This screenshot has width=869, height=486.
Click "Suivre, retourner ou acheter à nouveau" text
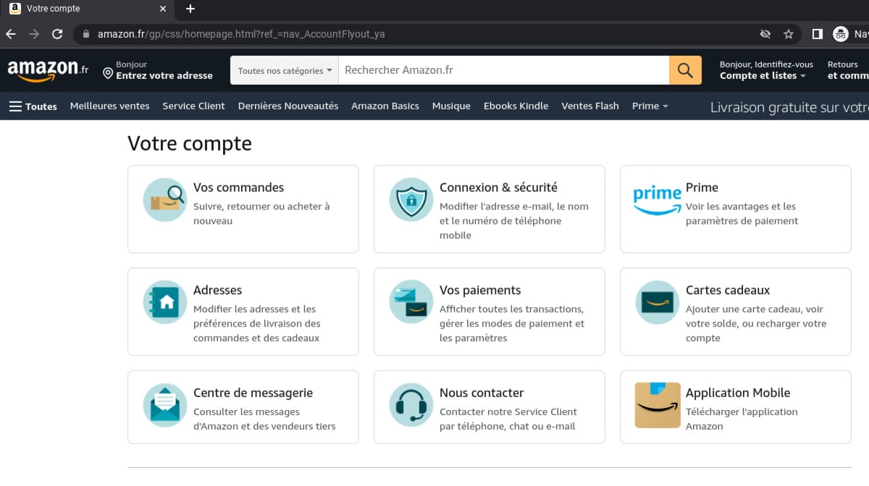[x=261, y=214]
